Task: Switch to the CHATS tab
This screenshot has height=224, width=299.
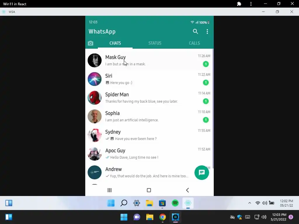Action: [x=115, y=43]
